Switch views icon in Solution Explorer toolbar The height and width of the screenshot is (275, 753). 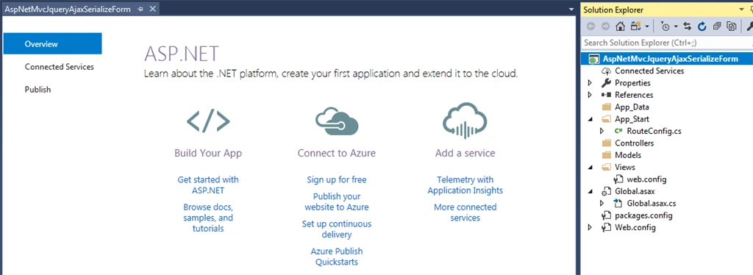tap(636, 26)
